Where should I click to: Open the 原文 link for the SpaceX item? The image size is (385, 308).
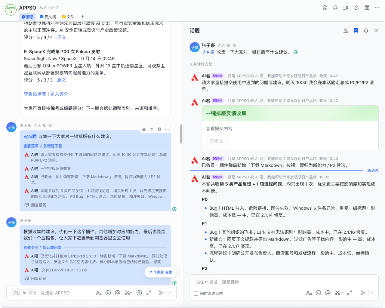coord(62,80)
